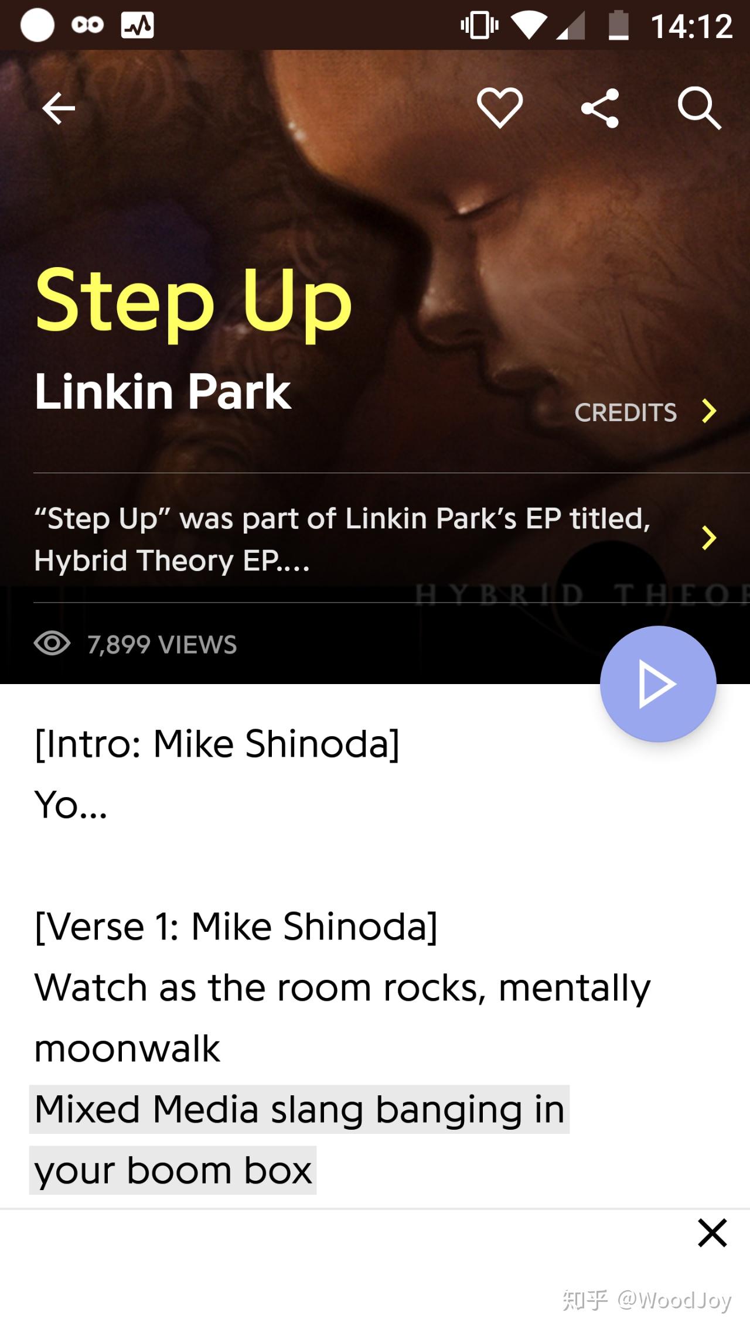Tap the Linkin Park artist name
The height and width of the screenshot is (1333, 750).
point(162,391)
